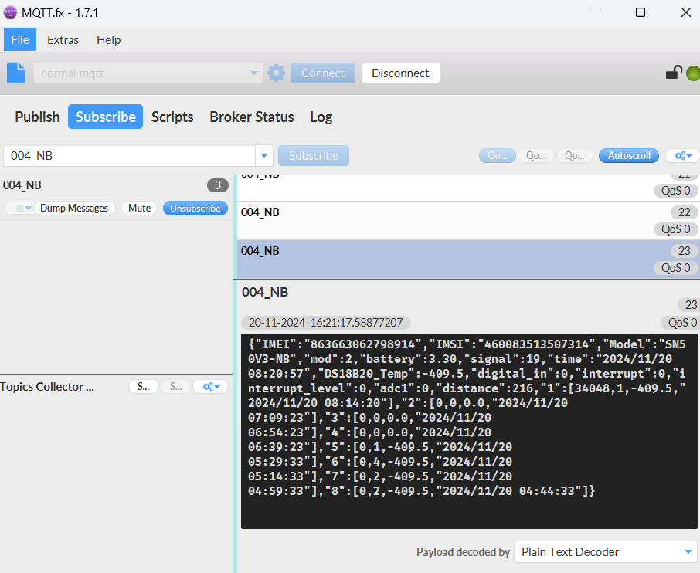The image size is (700, 573).
Task: Select the first QoS level toggle
Action: (498, 156)
